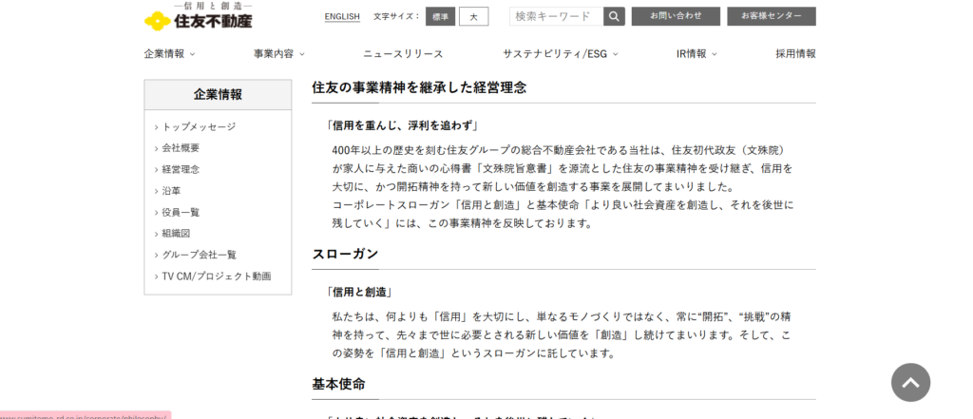Open 会社概要 in the sidebar
This screenshot has width=973, height=419.
pyautogui.click(x=181, y=148)
